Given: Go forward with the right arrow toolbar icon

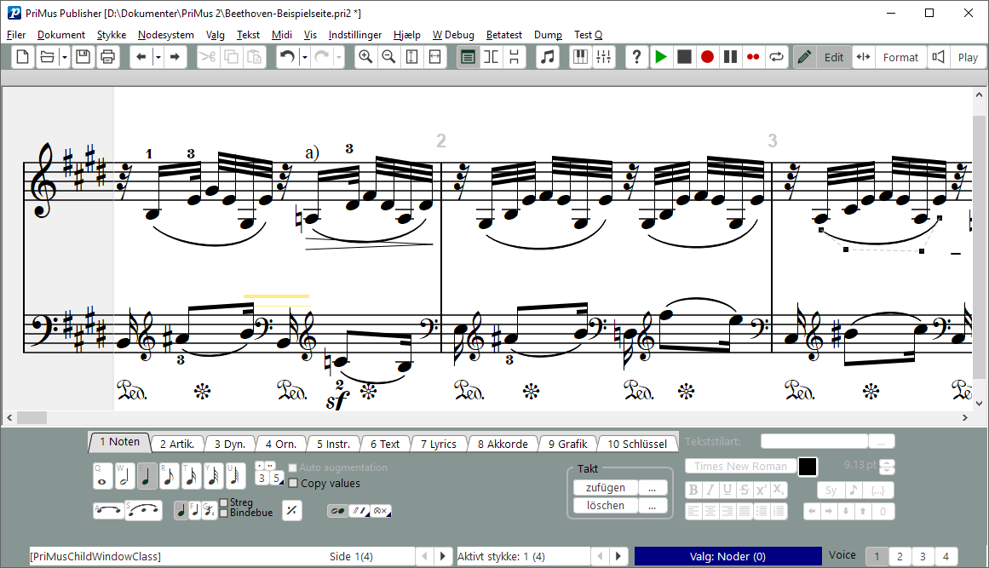Looking at the screenshot, I should click(x=175, y=57).
